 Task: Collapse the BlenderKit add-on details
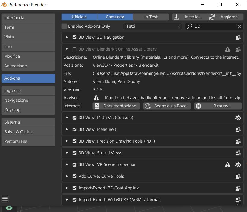click(67, 49)
